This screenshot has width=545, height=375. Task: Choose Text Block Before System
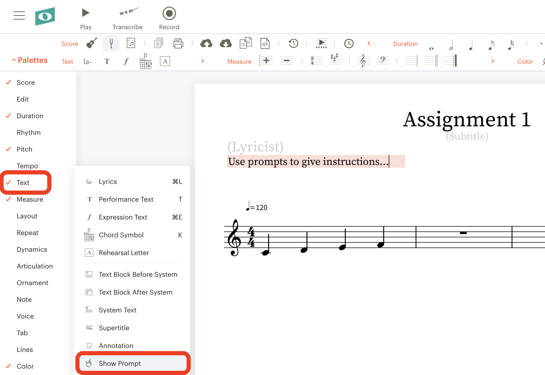click(133, 275)
